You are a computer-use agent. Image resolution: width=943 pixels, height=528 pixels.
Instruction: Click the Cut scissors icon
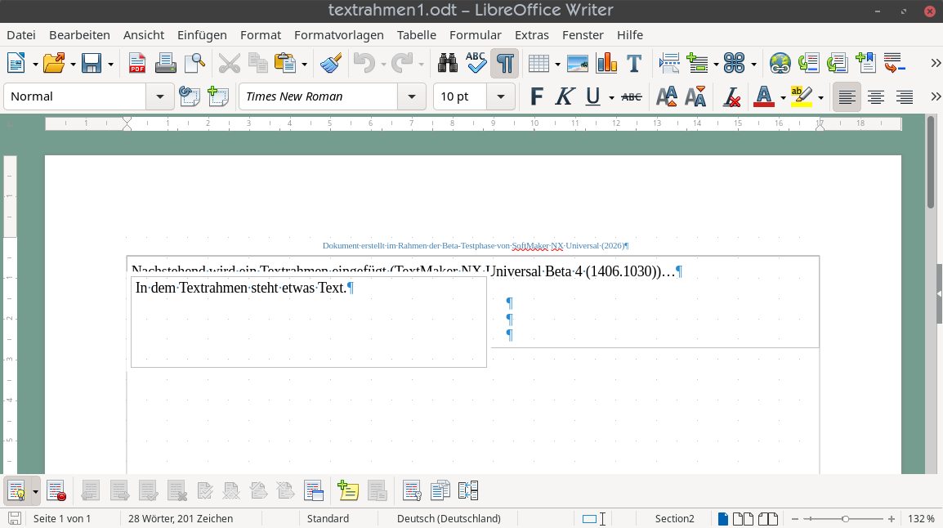(229, 63)
